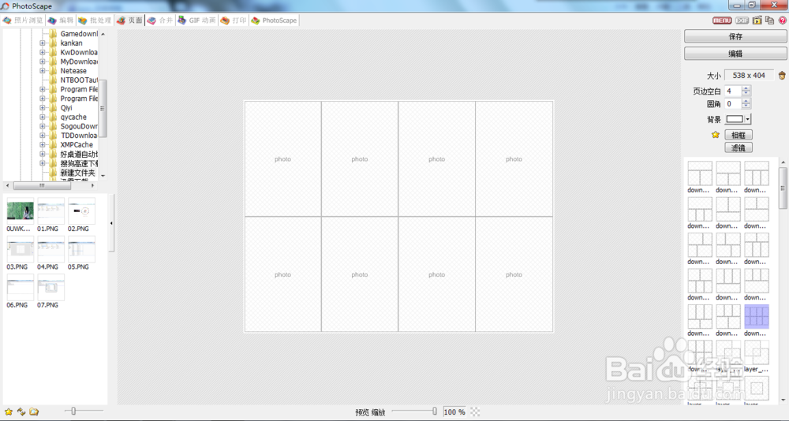
Task: Increase the 页边空白 margin with the up arrow
Action: tap(746, 88)
